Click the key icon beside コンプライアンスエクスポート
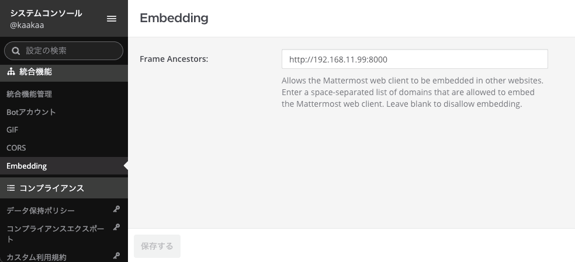Screen dimensions: 575x262 tap(116, 227)
